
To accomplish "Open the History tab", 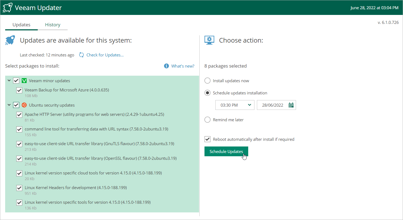I will (53, 25).
